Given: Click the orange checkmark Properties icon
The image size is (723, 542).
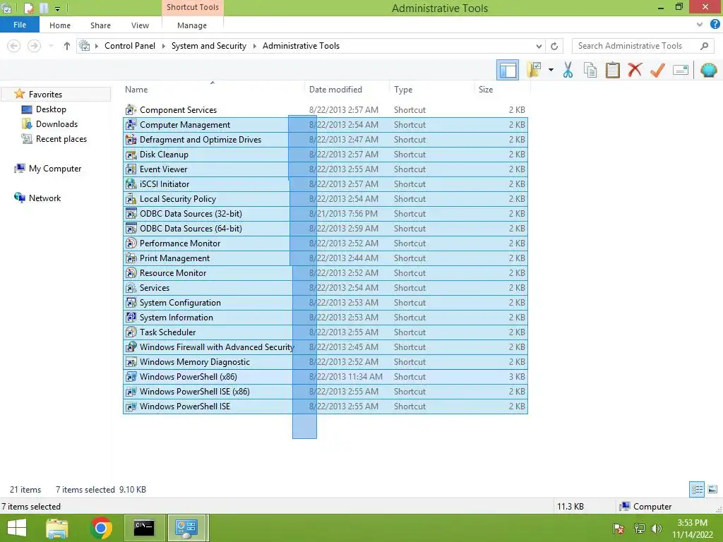Looking at the screenshot, I should (657, 70).
